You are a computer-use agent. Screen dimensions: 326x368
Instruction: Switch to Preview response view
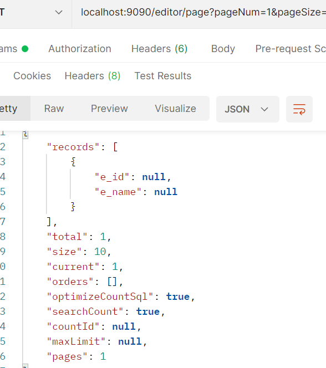[x=109, y=109]
